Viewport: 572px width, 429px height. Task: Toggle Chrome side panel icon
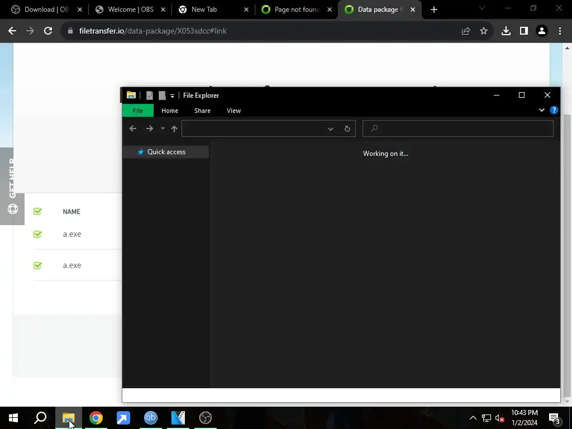(x=524, y=31)
